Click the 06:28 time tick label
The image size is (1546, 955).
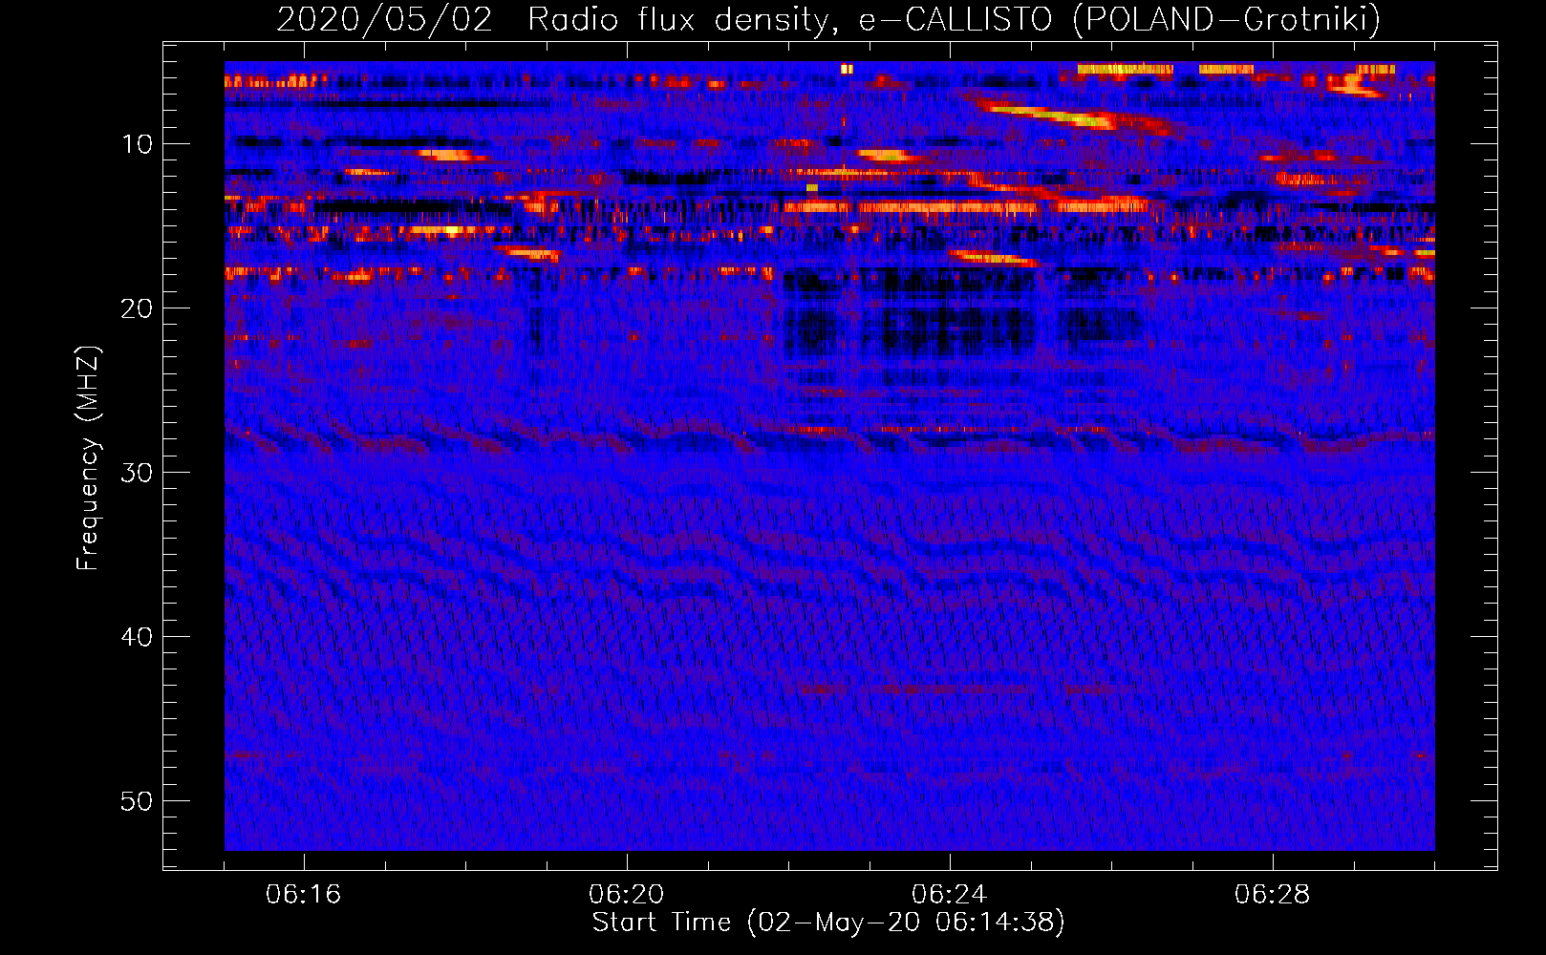(x=1273, y=895)
